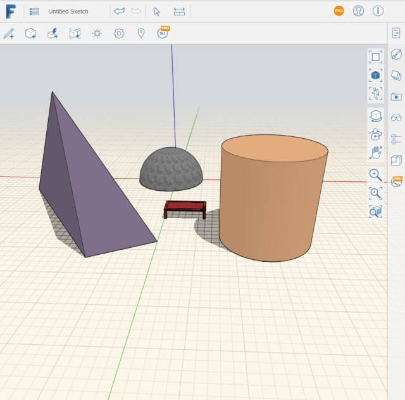Activate the Measure ruler tool
405x400 pixels.
tap(179, 11)
